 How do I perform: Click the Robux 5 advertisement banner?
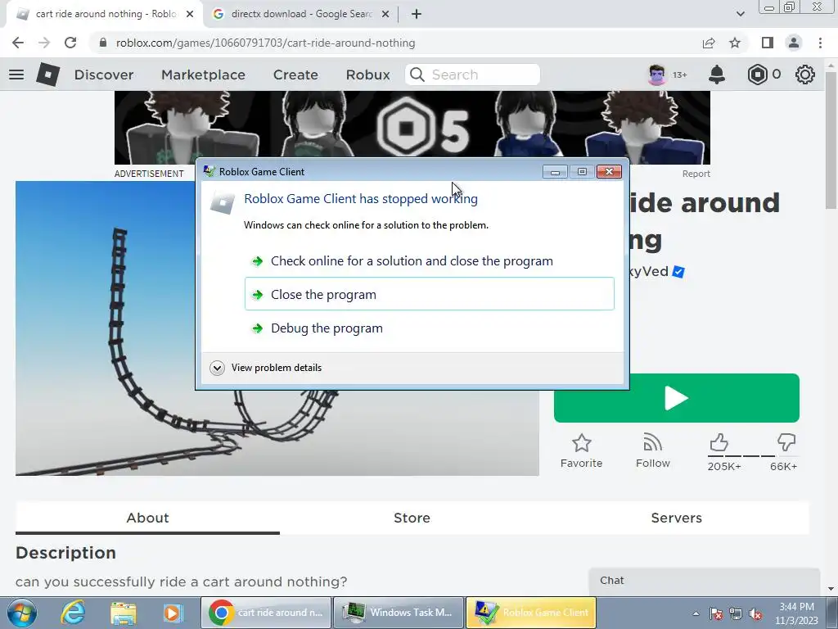tap(412, 127)
